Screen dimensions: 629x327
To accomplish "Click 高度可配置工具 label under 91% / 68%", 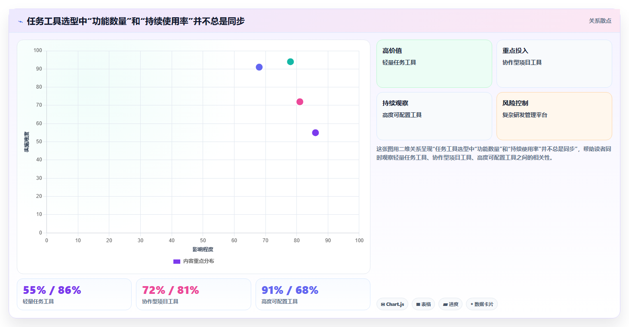I will click(280, 302).
